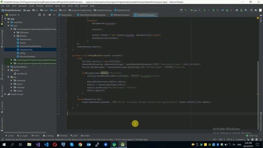Click the Project panel horizontal scrollbar
The height and width of the screenshot is (148, 263).
pos(25,132)
